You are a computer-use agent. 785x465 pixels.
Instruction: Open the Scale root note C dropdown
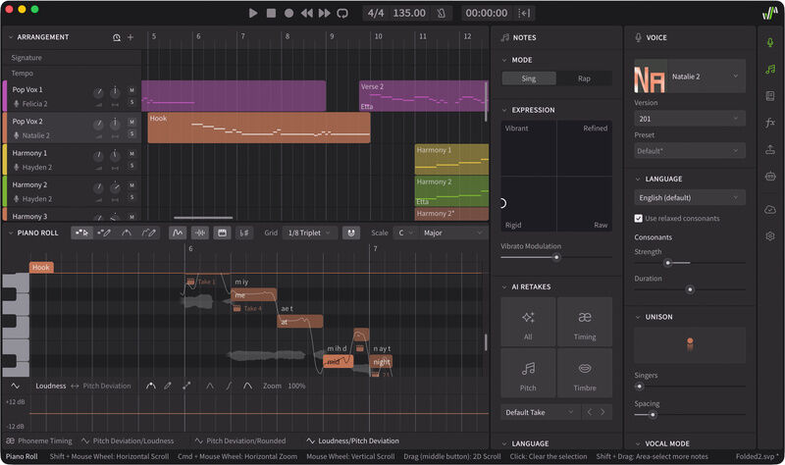click(x=405, y=232)
